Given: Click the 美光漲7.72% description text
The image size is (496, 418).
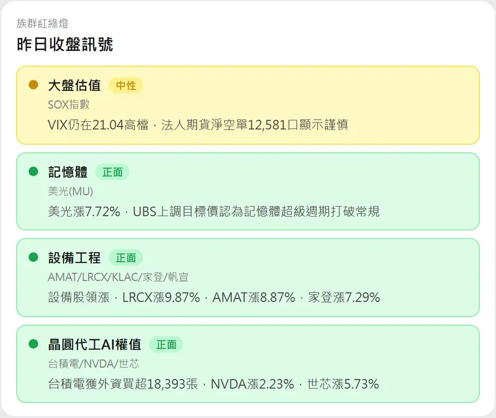Looking at the screenshot, I should 213,211.
